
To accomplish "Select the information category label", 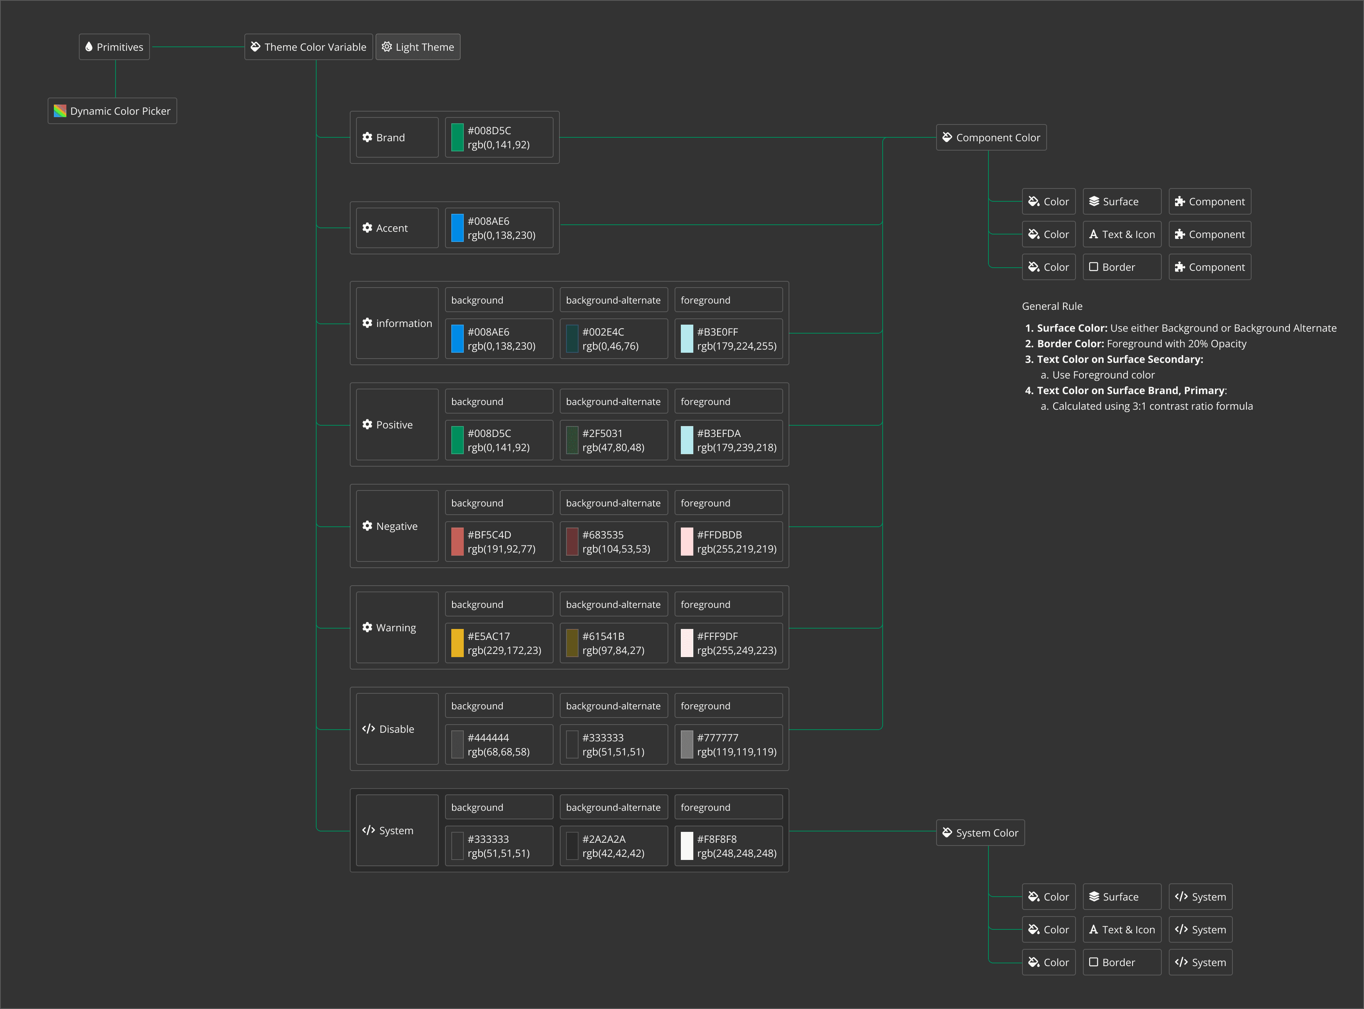I will [403, 323].
